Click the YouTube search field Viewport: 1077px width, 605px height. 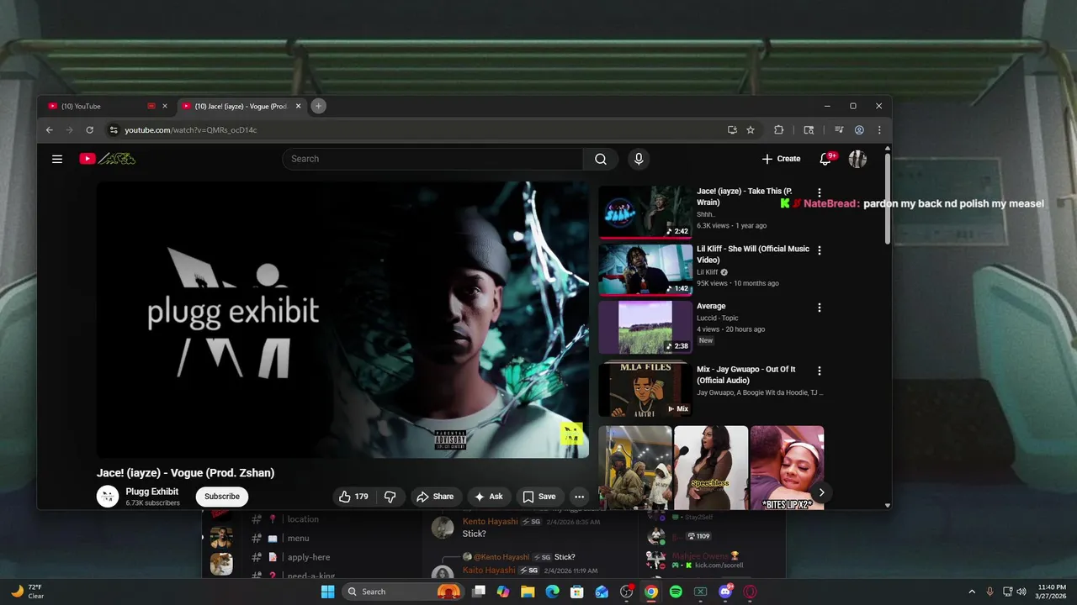tap(432, 159)
